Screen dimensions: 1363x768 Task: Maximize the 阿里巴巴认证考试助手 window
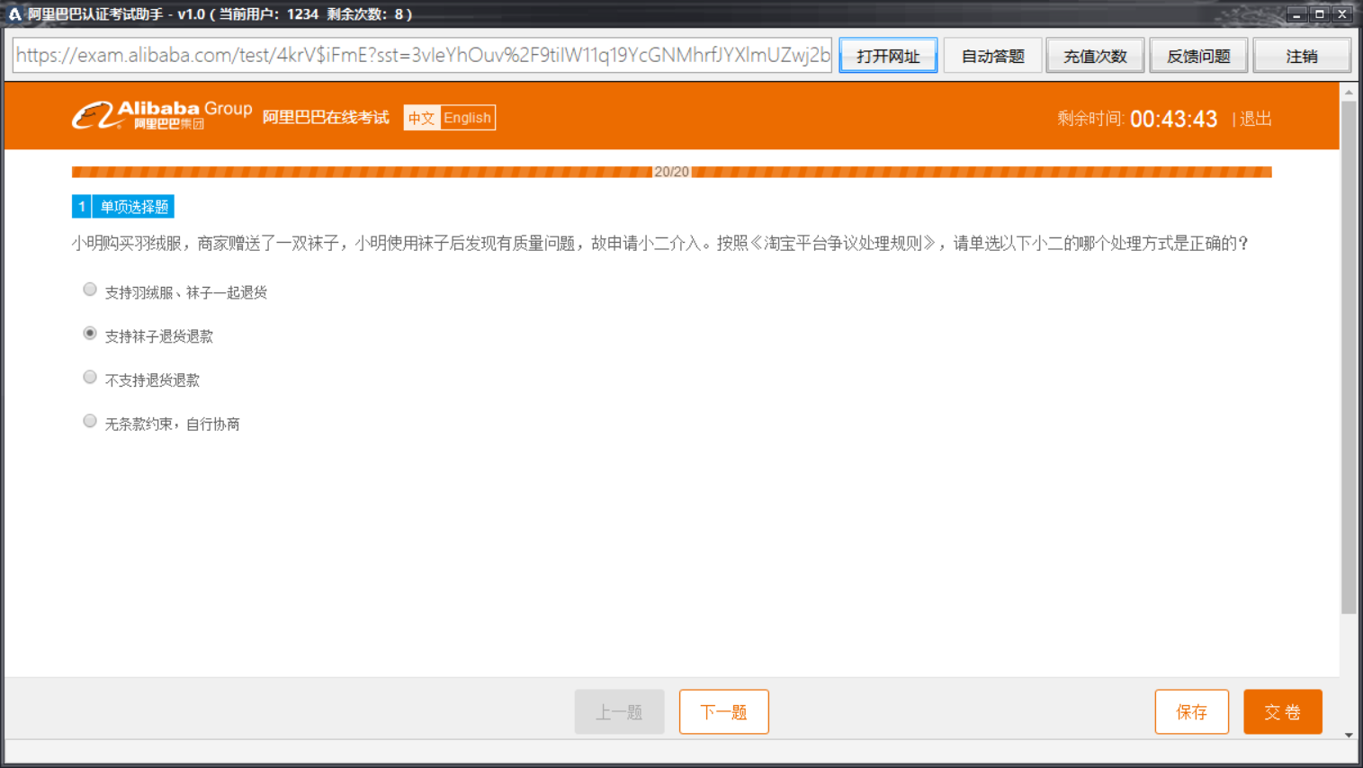pyautogui.click(x=1320, y=13)
